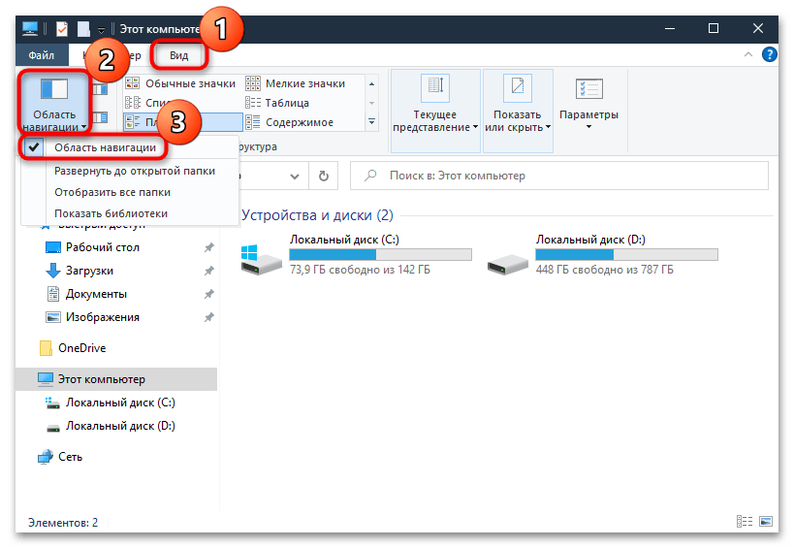
Task: Select Сеть in navigation pane
Action: [x=69, y=457]
